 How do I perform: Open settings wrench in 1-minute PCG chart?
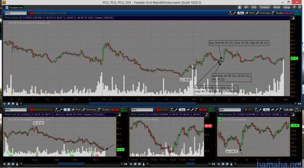click(x=176, y=110)
